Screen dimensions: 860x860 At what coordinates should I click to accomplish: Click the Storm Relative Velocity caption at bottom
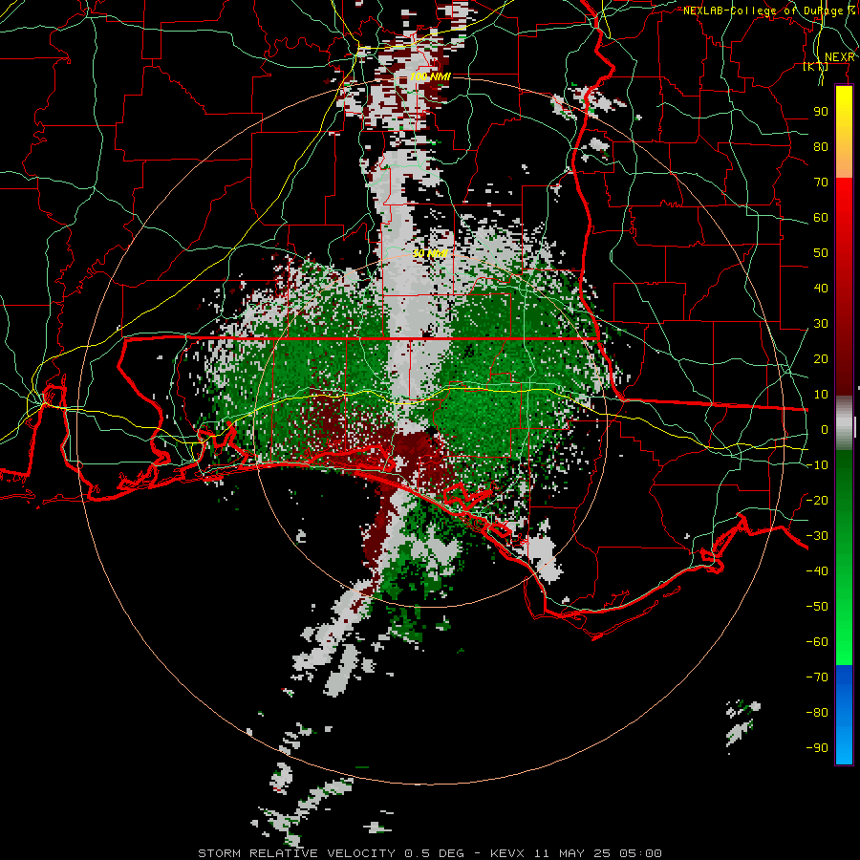[430, 853]
